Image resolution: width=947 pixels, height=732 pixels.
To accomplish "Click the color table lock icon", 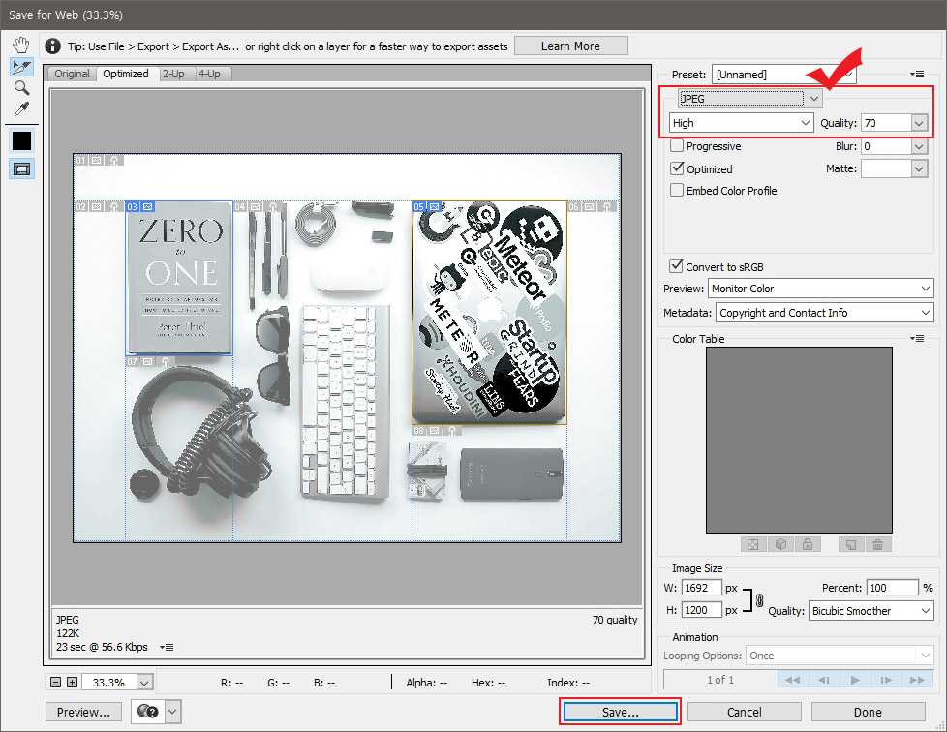I will [808, 545].
